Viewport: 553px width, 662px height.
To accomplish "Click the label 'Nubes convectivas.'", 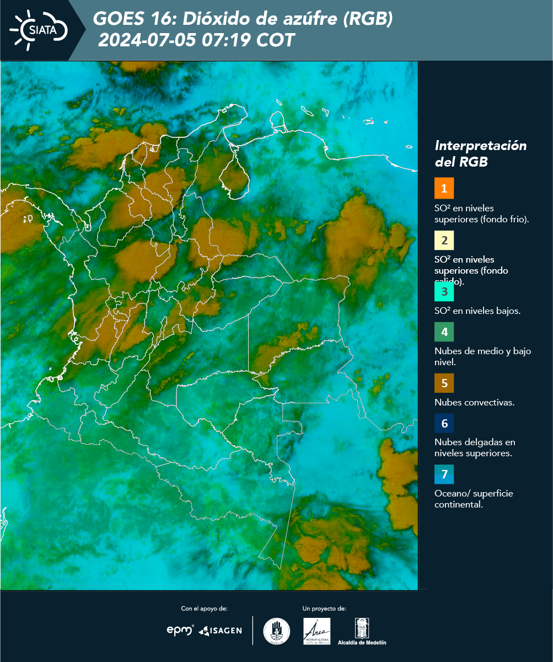I will [475, 402].
